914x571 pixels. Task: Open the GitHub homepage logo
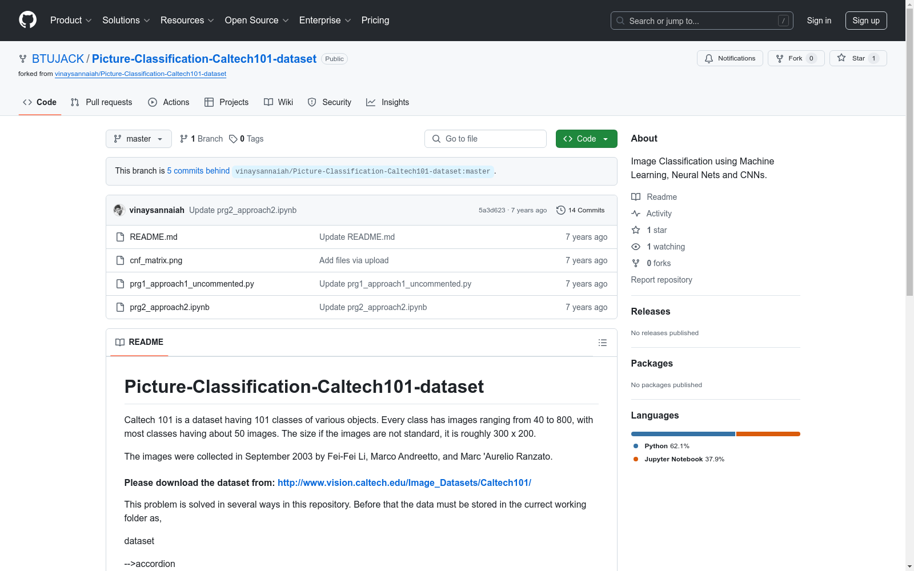point(27,20)
